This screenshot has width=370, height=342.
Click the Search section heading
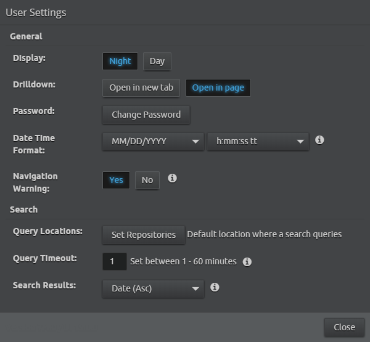coord(23,210)
